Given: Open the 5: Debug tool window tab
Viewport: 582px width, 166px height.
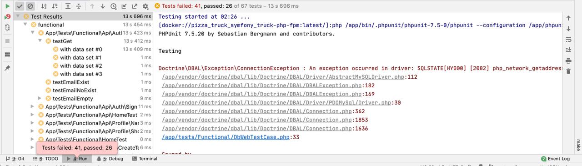Looking at the screenshot, I should click(110, 159).
